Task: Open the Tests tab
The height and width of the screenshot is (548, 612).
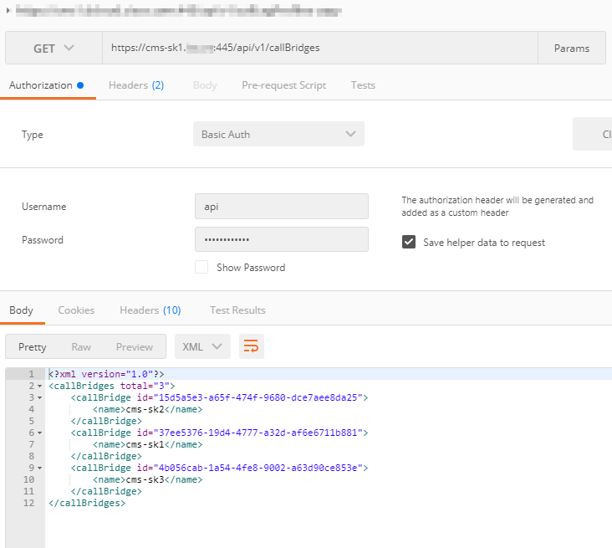Action: pos(363,85)
